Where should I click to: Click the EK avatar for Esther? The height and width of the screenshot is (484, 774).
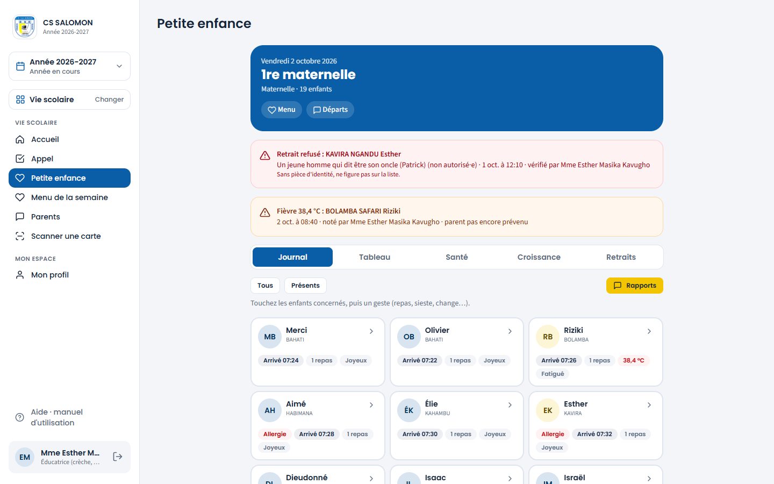pos(548,410)
